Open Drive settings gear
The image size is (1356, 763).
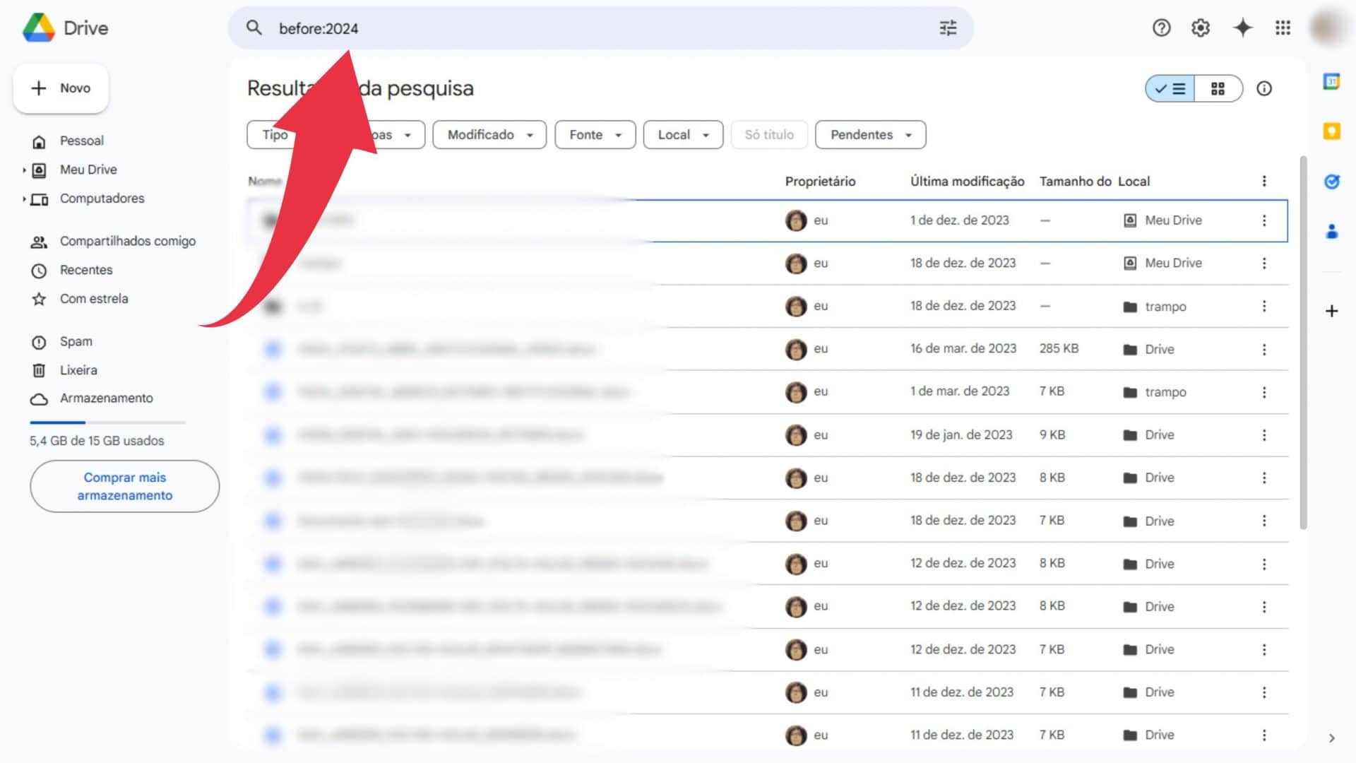tap(1200, 28)
